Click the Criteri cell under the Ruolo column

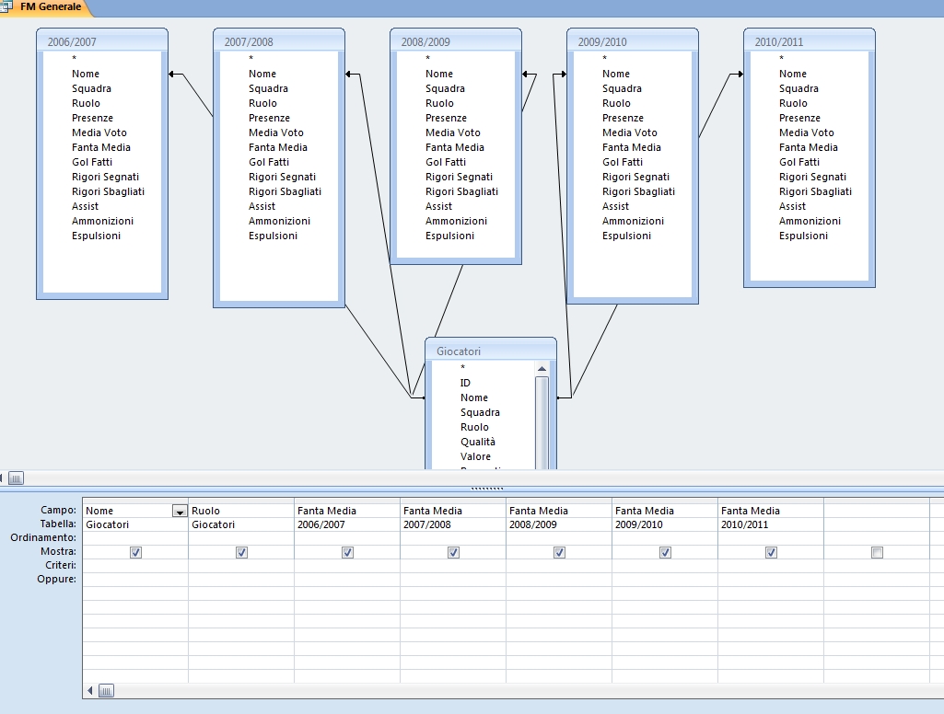pos(241,566)
